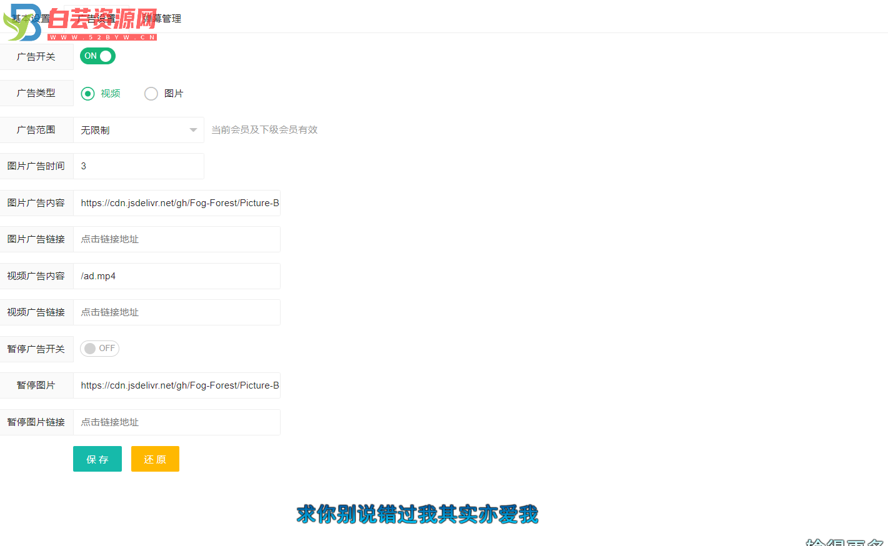This screenshot has height=546, width=888.
Task: Enable the 暂停广告开关 OFF switch
Action: 99,349
